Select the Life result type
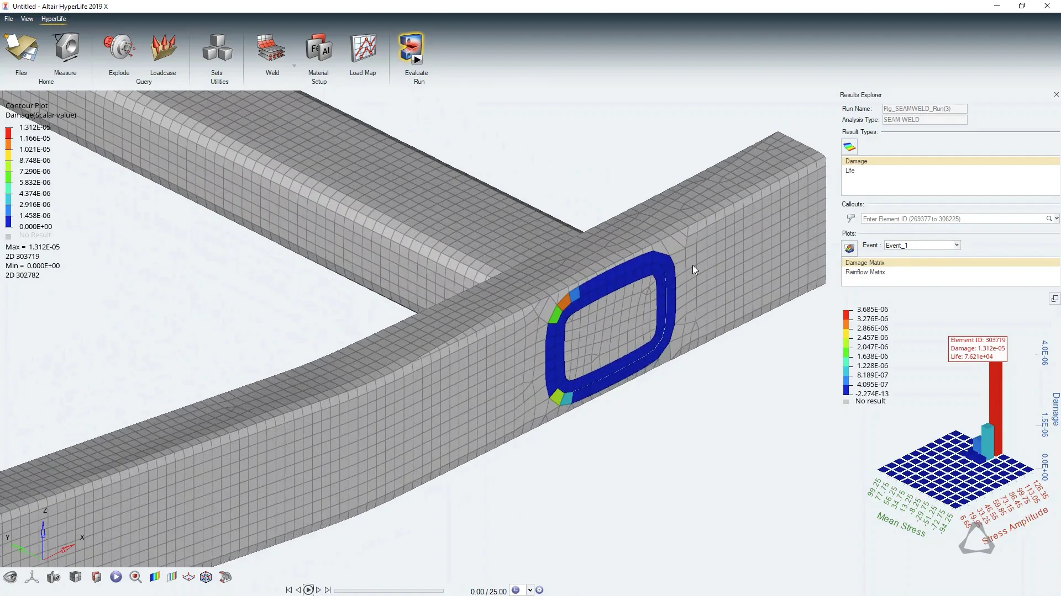 850,171
